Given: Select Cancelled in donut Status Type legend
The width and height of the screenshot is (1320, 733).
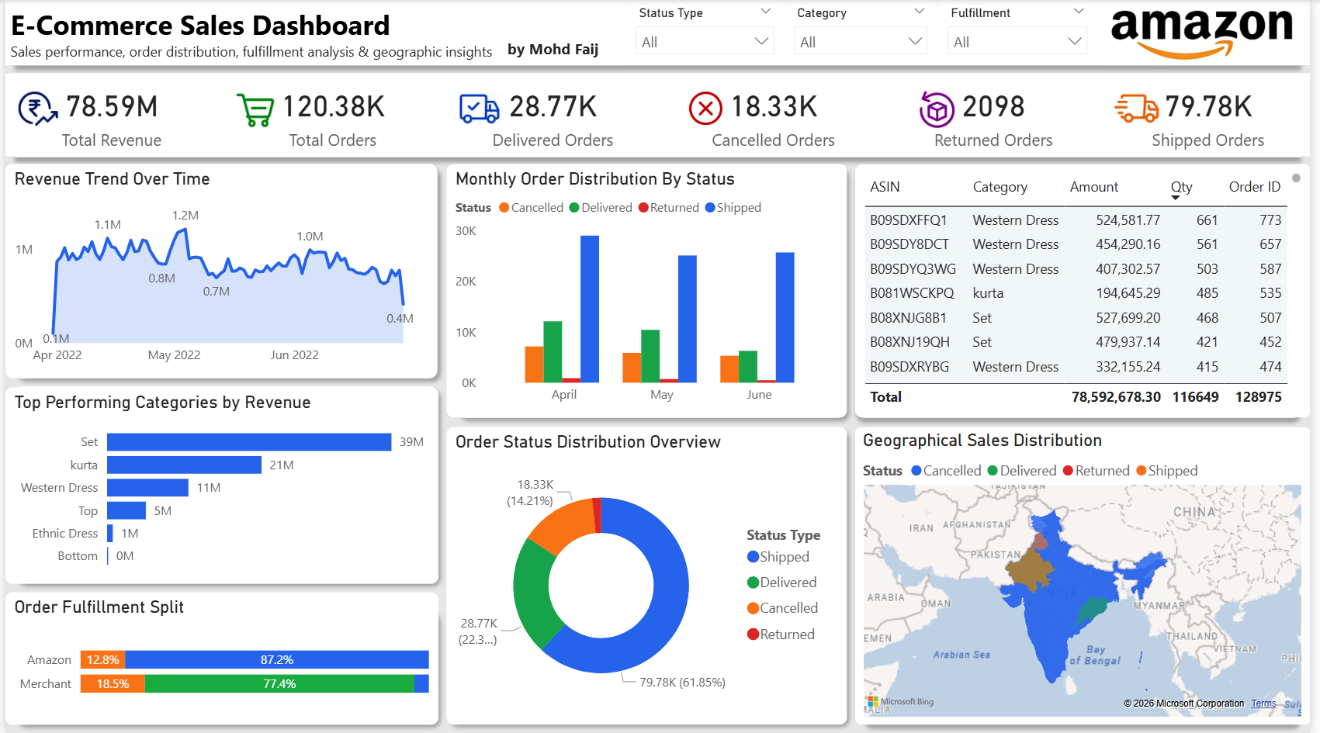Looking at the screenshot, I should 783,608.
